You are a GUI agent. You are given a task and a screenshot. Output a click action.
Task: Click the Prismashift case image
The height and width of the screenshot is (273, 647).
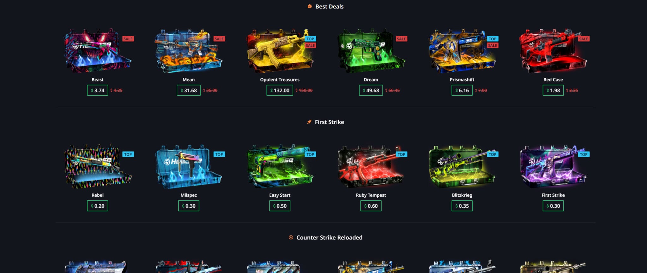[x=462, y=51]
